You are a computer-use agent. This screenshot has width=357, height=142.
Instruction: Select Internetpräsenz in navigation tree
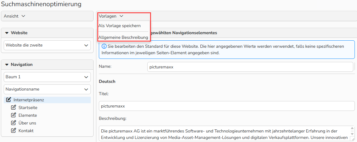29,100
